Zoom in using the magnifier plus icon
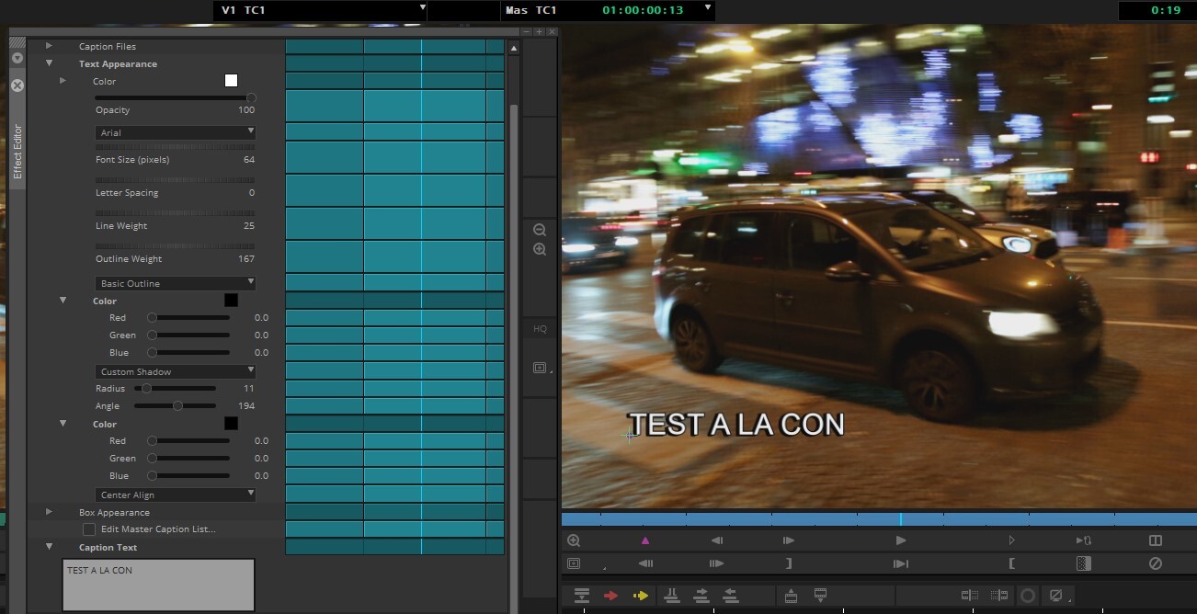 pos(540,249)
